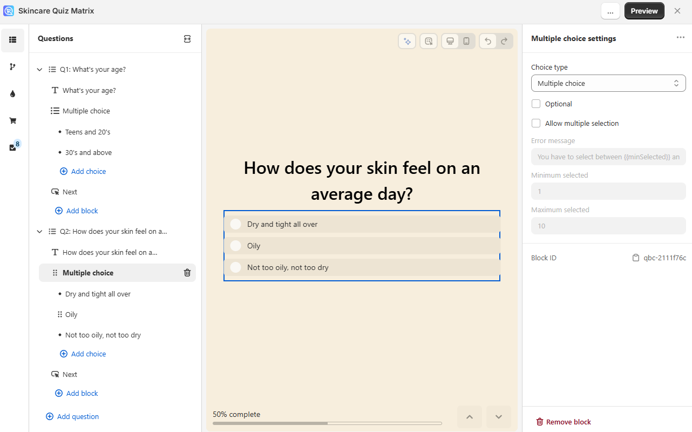Enable Allow multiple selection checkbox

coord(536,123)
